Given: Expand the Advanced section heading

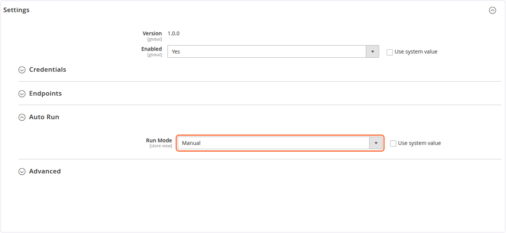Looking at the screenshot, I should [45, 171].
